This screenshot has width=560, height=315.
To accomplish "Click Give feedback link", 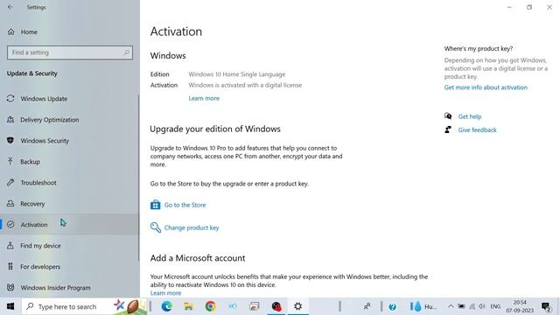I will [x=477, y=130].
